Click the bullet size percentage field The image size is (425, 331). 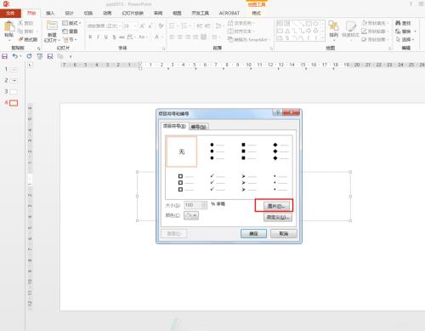coord(193,205)
